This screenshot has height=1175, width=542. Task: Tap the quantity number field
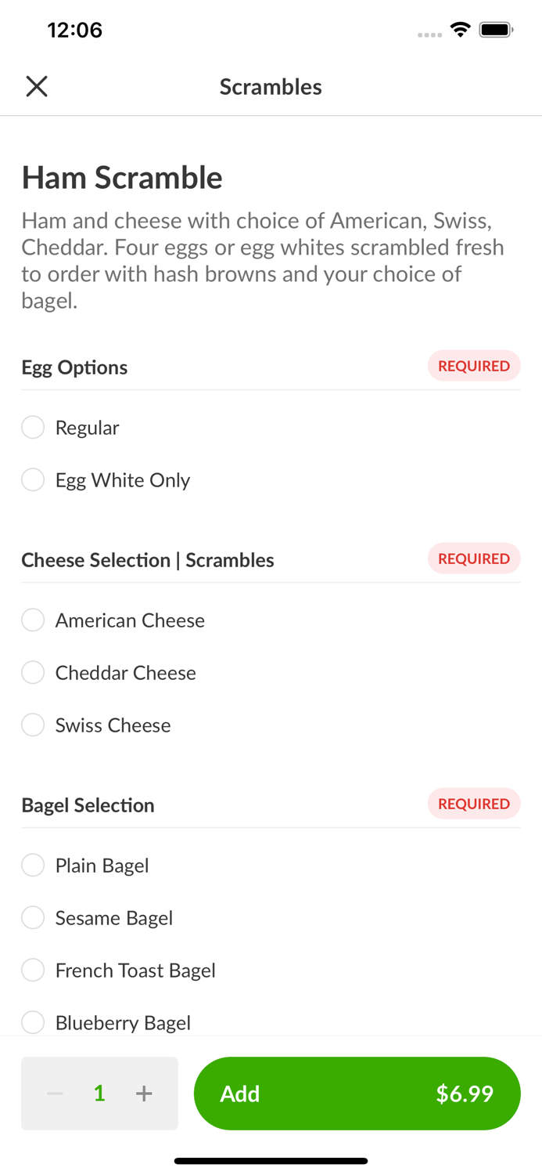tap(99, 1094)
